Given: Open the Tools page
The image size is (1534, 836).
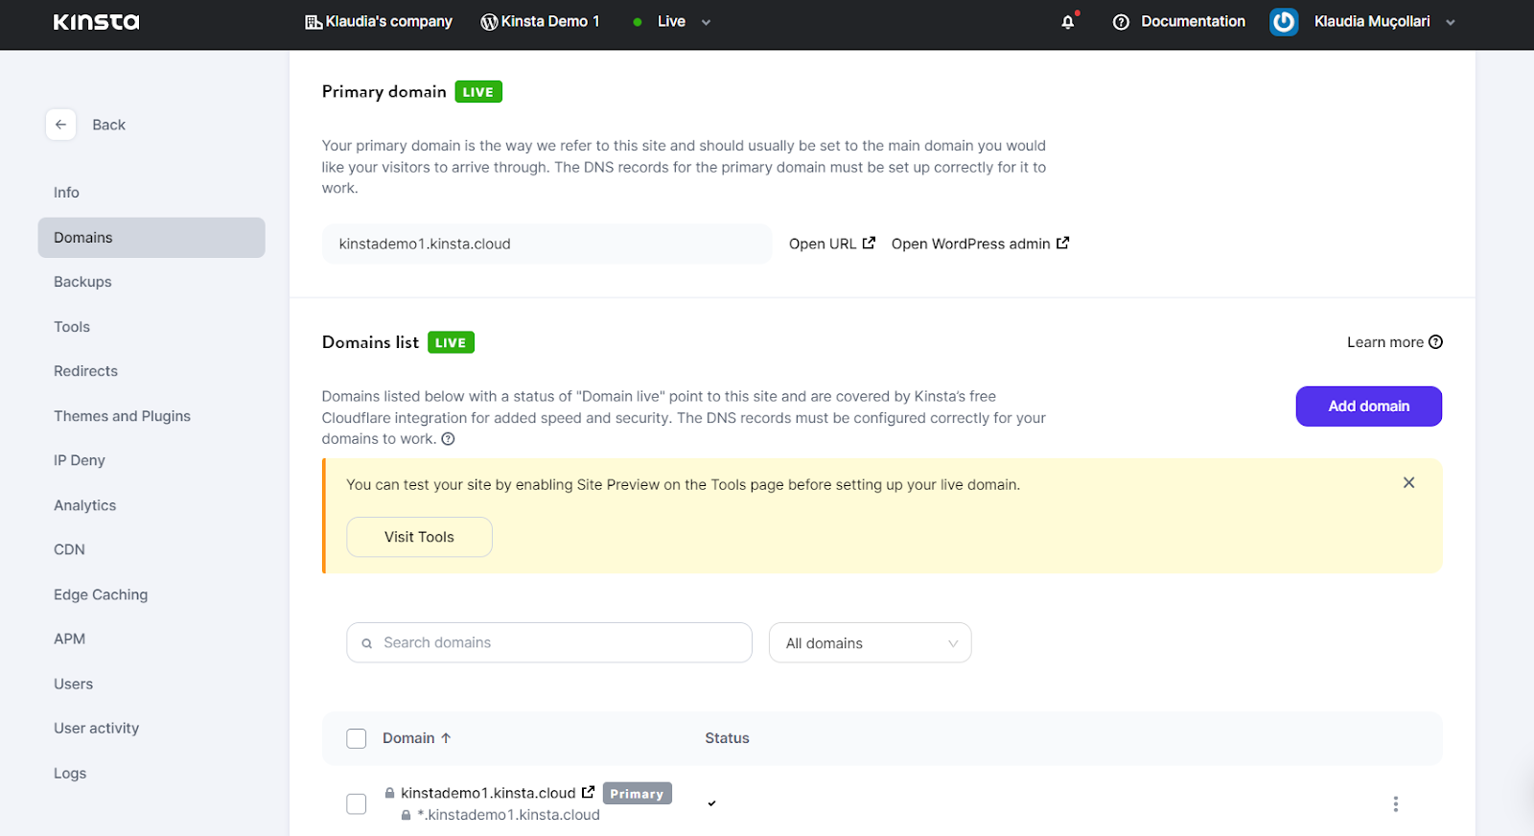Looking at the screenshot, I should 72,327.
